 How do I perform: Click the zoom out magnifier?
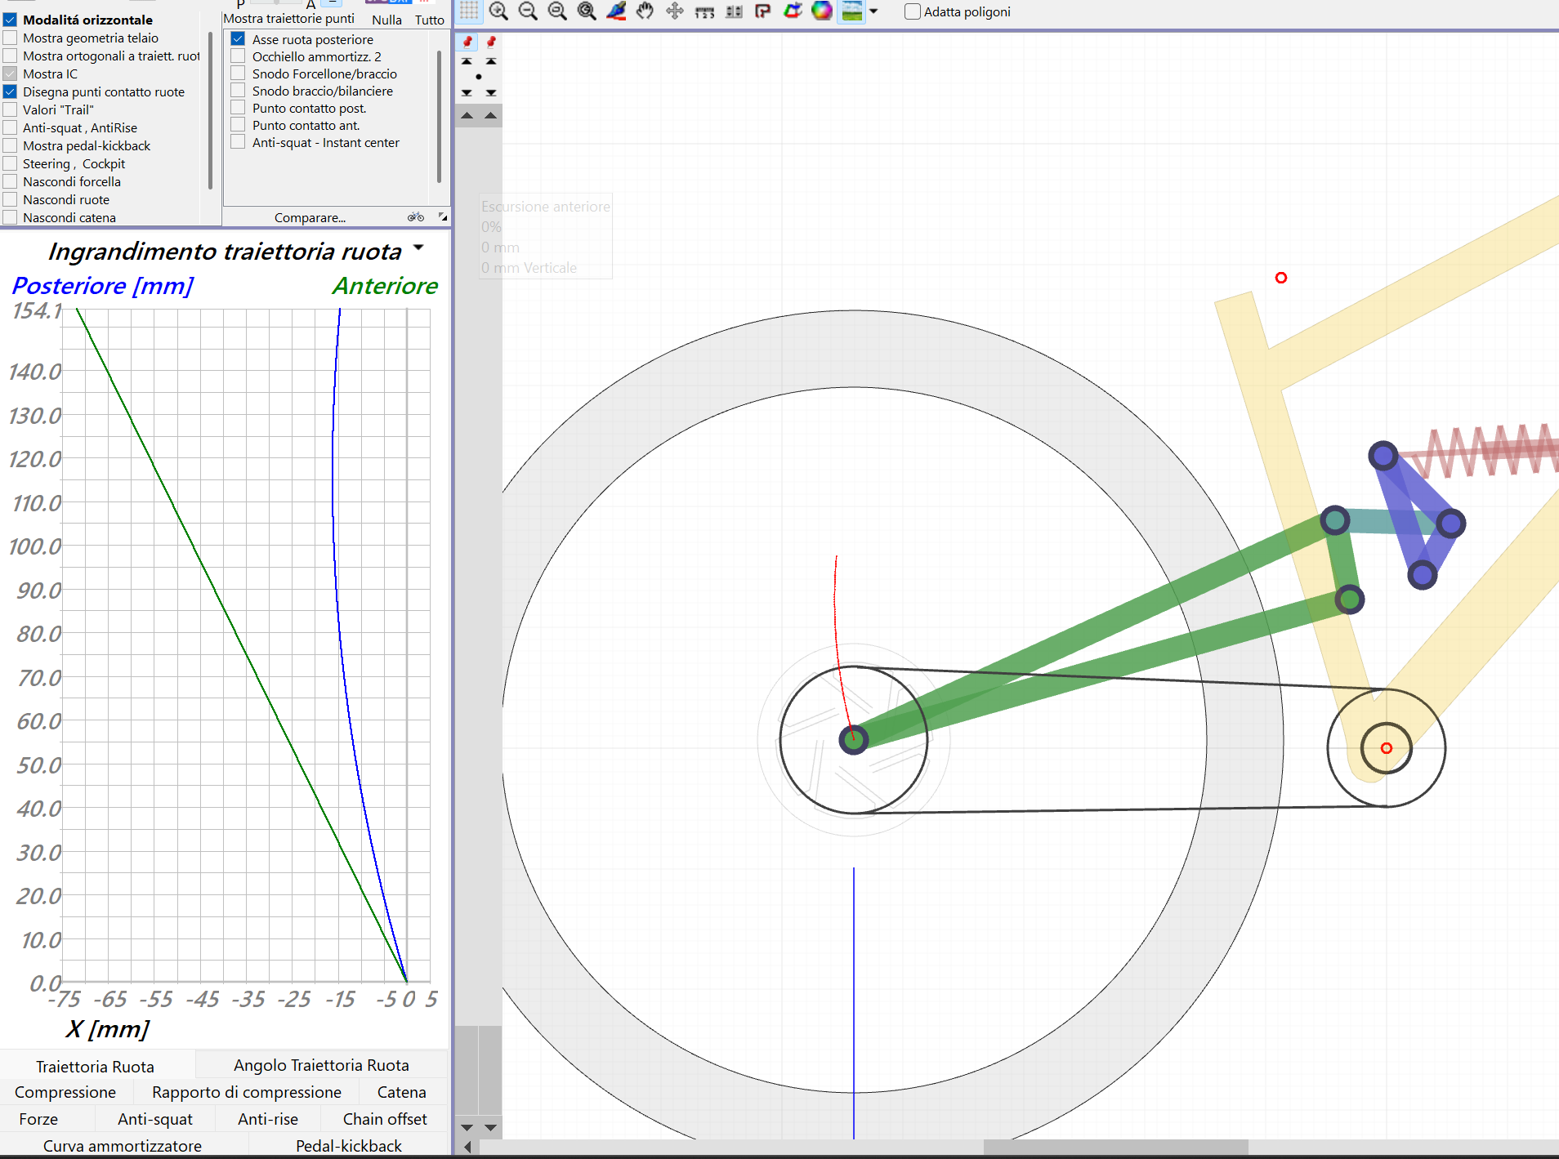[x=528, y=11]
